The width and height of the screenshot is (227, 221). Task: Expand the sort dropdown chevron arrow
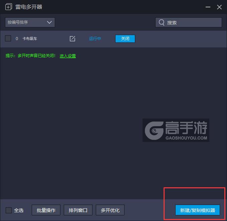[x=49, y=22]
